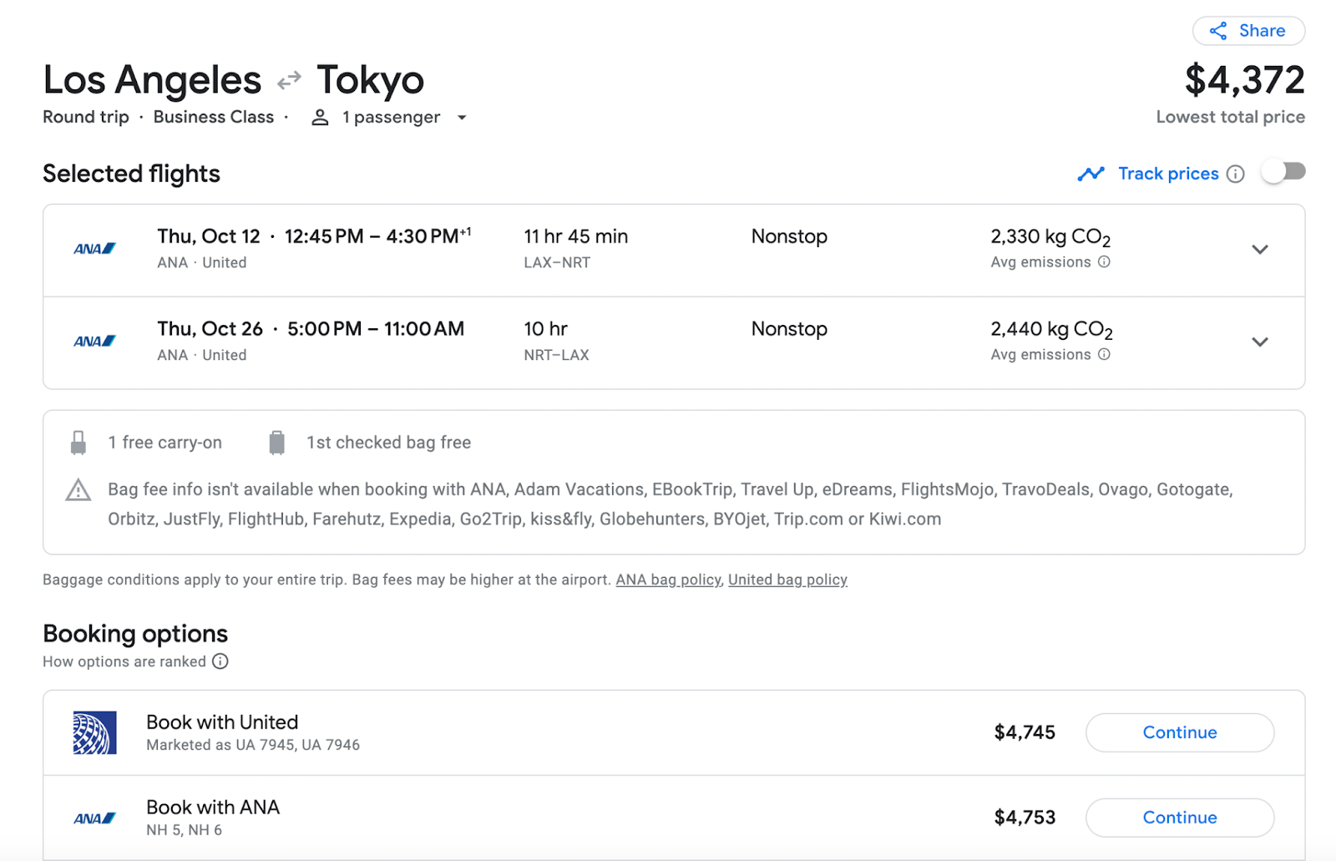Click the checked bag suitcase icon
This screenshot has width=1336, height=861.
tap(277, 443)
